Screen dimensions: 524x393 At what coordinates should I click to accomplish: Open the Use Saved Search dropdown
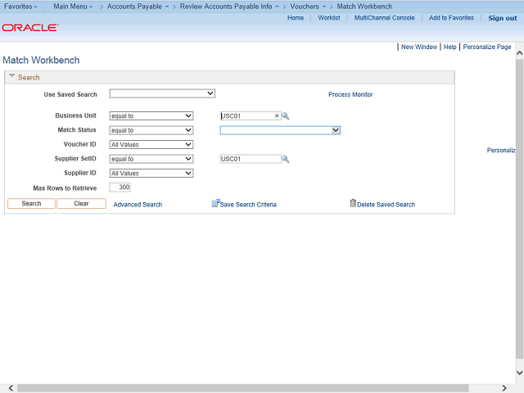162,93
